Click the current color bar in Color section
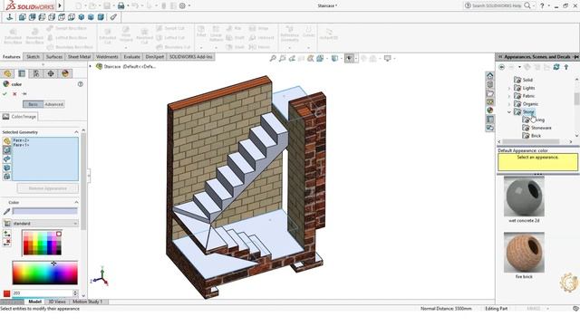580x326 pixels. click(x=44, y=211)
